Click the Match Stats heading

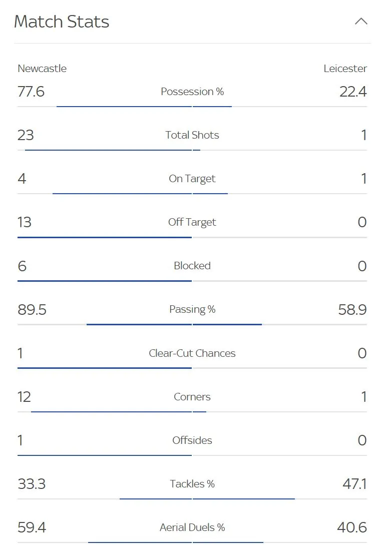(x=62, y=22)
